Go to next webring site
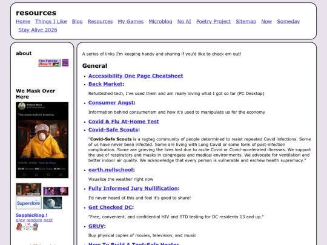Screen dimensions: 327x245 tap(48, 220)
